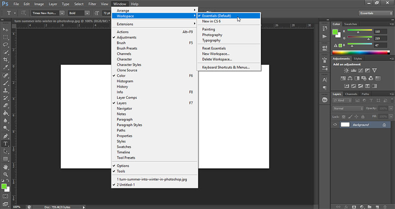Viewport: 395px width, 209px height.
Task: Select the Zoom tool
Action: coord(5,174)
